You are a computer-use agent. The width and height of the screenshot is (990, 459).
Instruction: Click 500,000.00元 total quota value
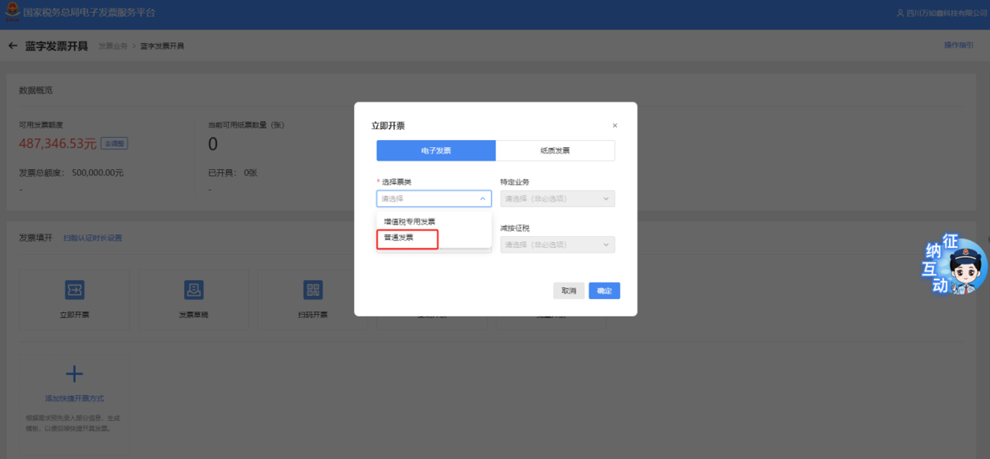(x=98, y=173)
